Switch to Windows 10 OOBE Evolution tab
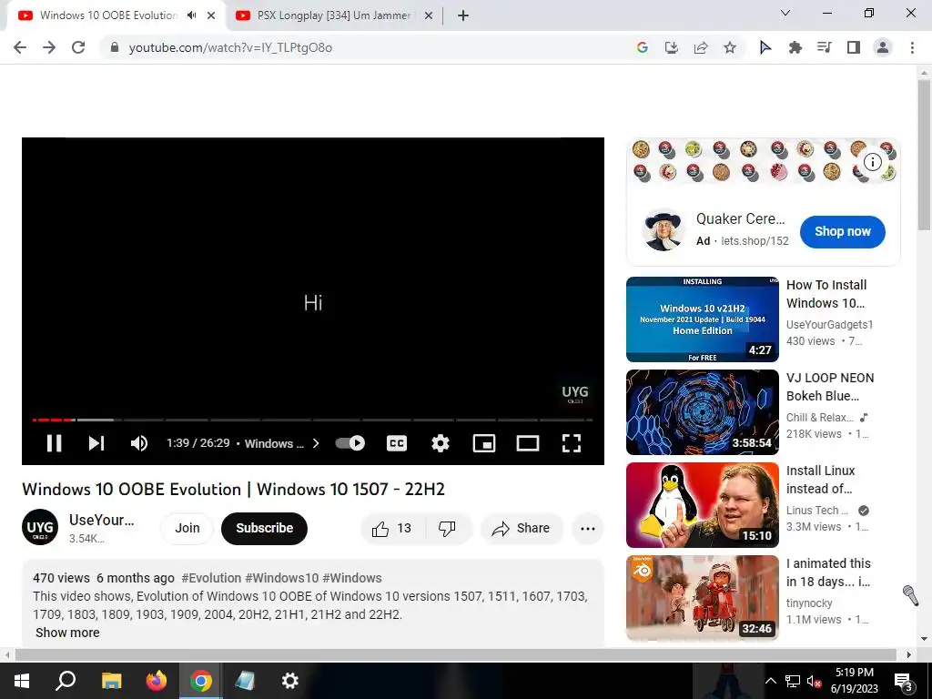This screenshot has height=699, width=932. click(x=109, y=15)
